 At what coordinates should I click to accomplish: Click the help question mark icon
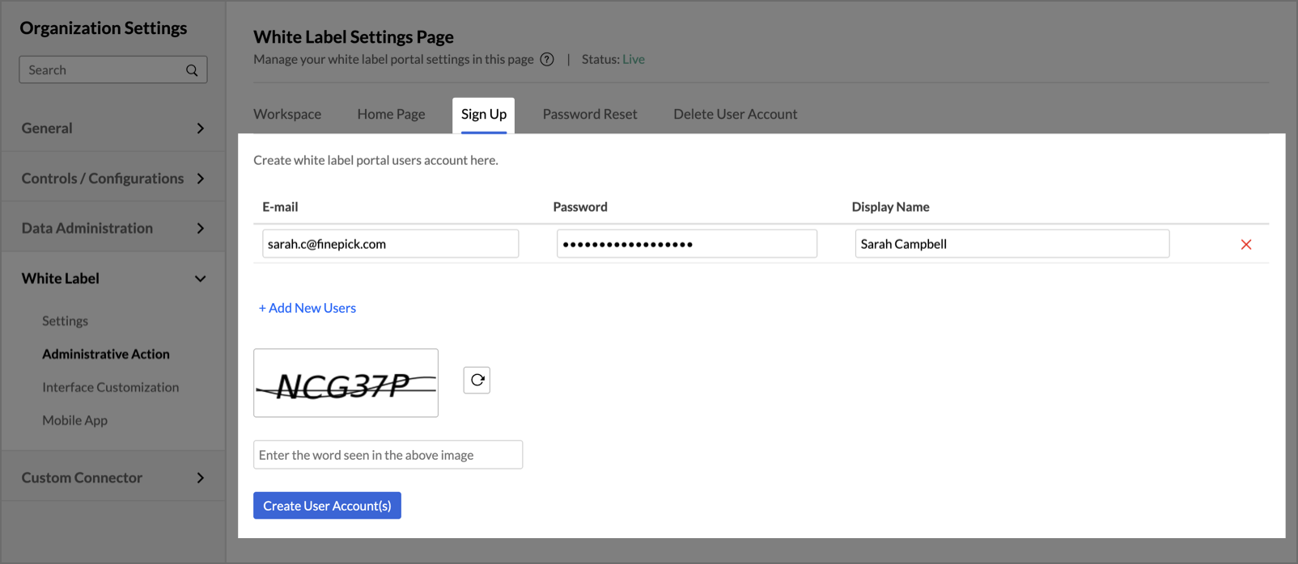(547, 59)
